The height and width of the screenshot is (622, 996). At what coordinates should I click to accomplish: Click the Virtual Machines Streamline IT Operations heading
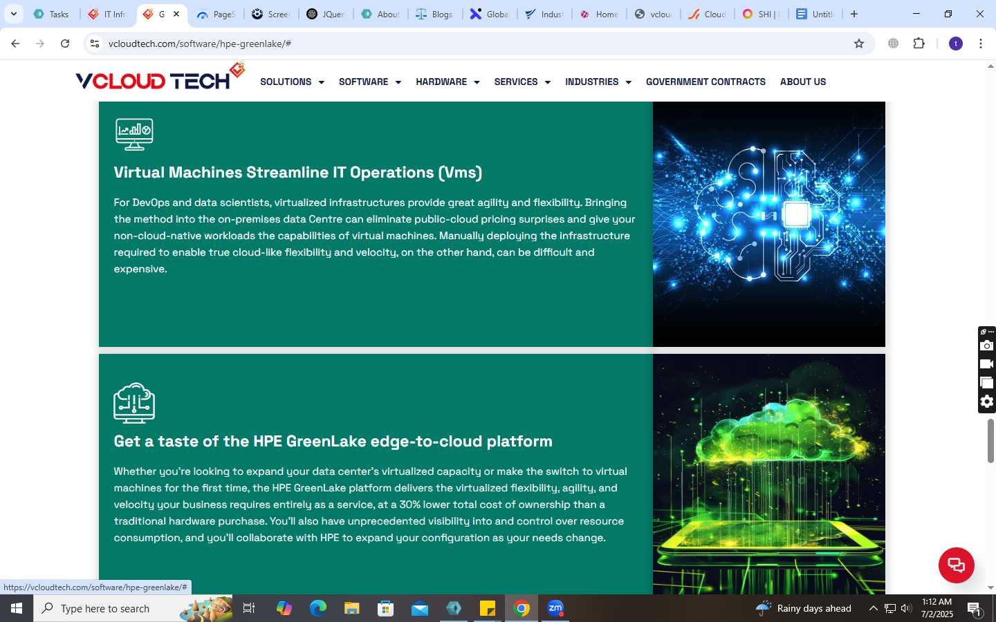[x=298, y=172]
